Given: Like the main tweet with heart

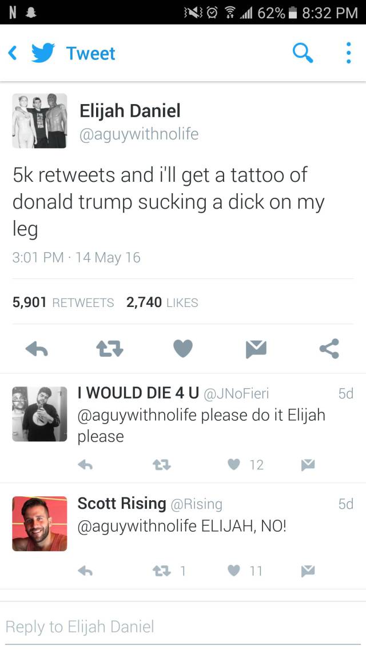Looking at the screenshot, I should (x=183, y=348).
